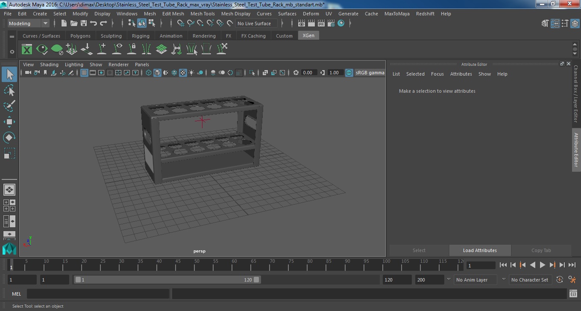
Task: Toggle the auto keyframe button
Action: [560, 280]
